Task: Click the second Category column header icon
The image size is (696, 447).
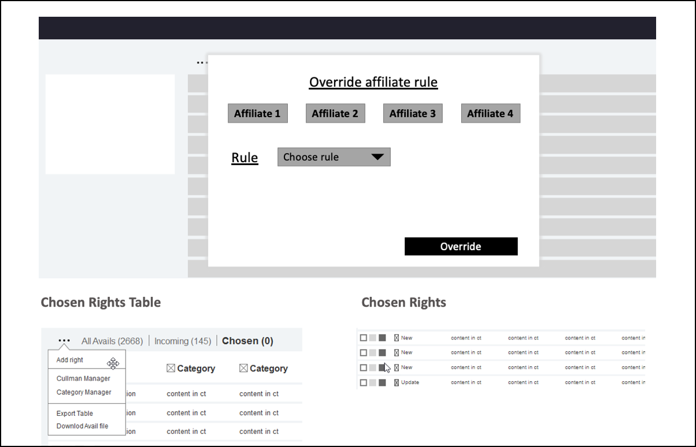Action: pyautogui.click(x=243, y=368)
